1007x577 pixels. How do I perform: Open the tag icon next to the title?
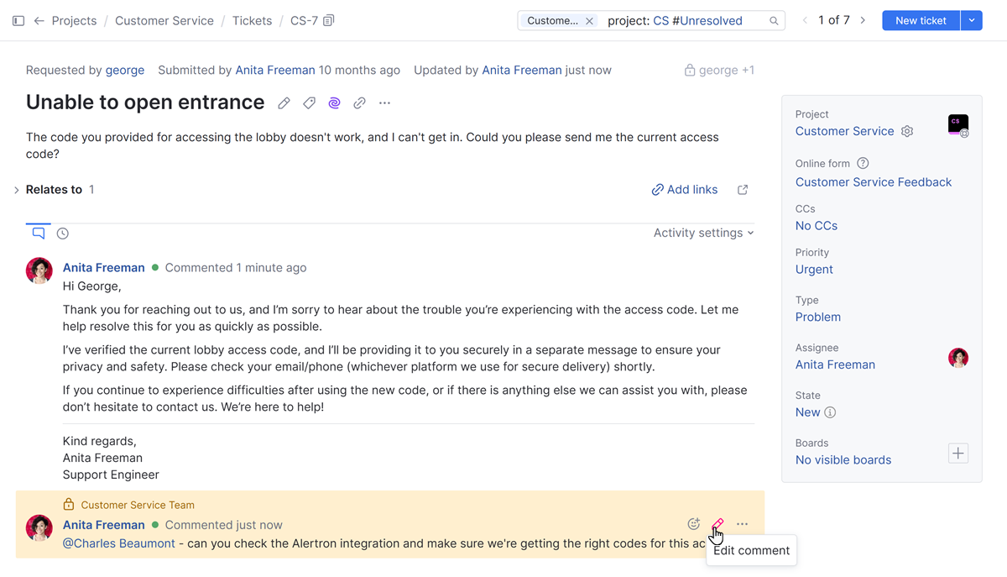(x=309, y=102)
